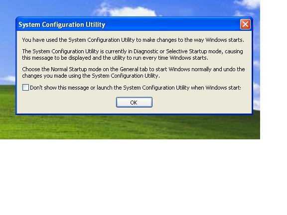Click the words "General tab" in the message
The width and height of the screenshot is (287, 215).
pos(134,69)
